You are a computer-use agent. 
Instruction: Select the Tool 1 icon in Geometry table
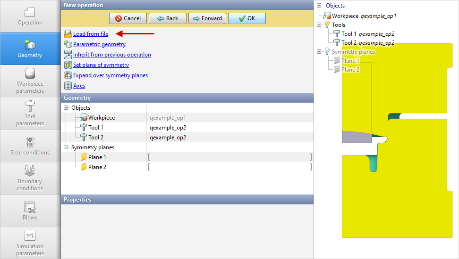[84, 128]
